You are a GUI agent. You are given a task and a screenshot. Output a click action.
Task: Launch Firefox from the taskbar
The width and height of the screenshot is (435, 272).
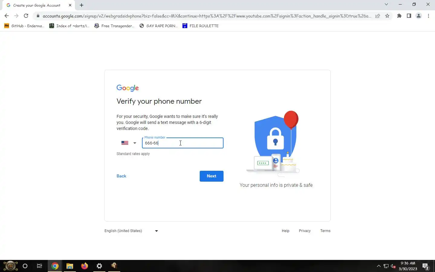pyautogui.click(x=85, y=266)
